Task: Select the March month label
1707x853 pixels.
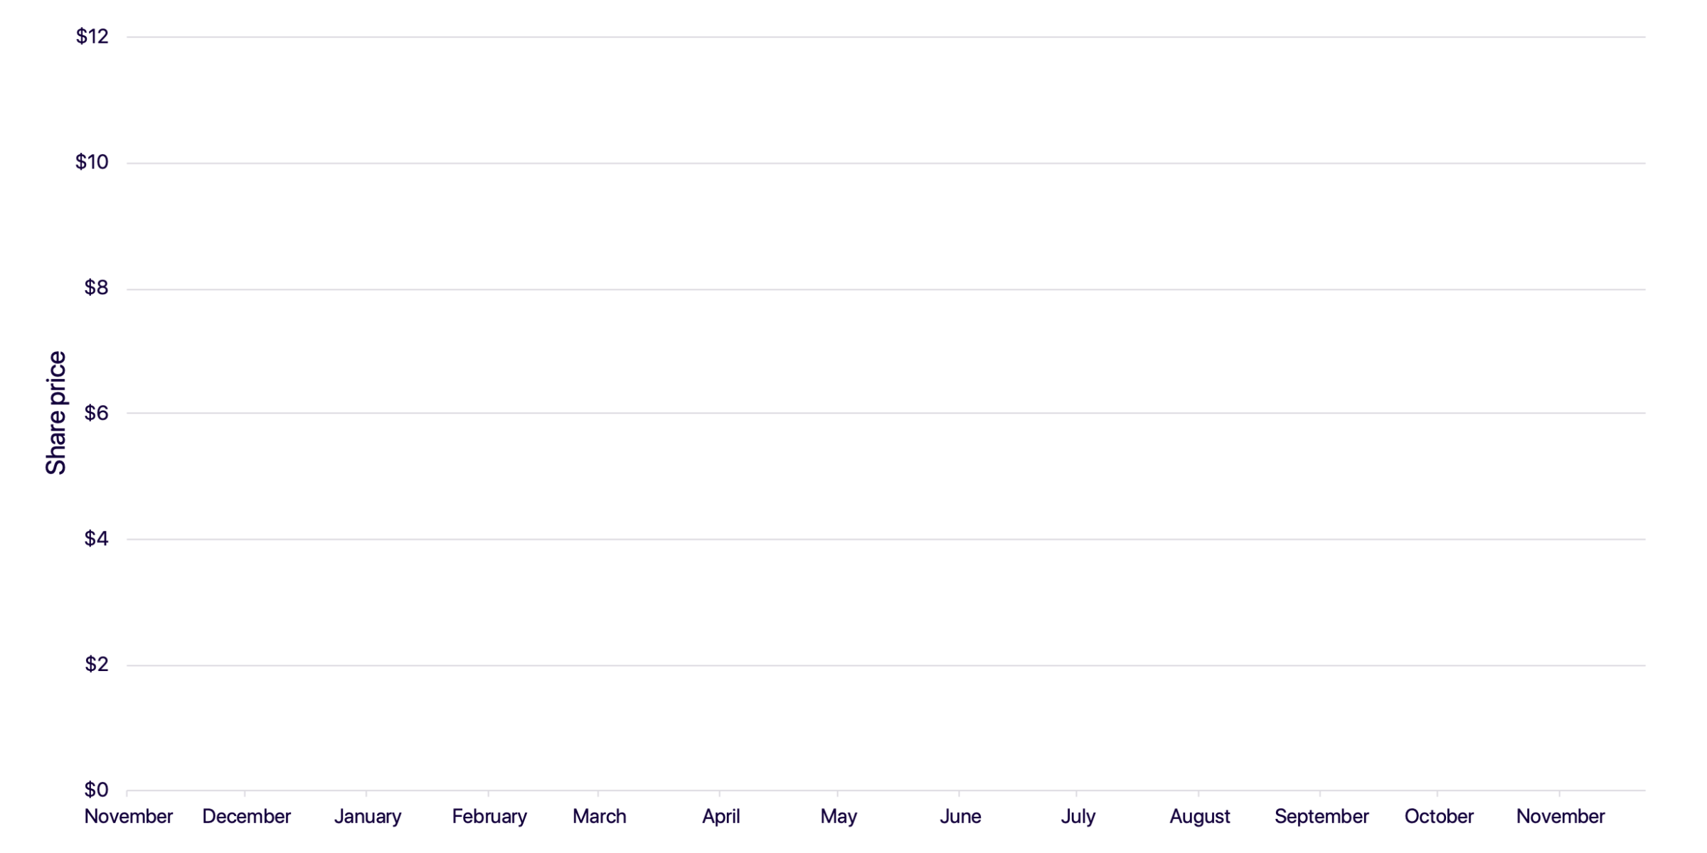Action: click(x=600, y=816)
